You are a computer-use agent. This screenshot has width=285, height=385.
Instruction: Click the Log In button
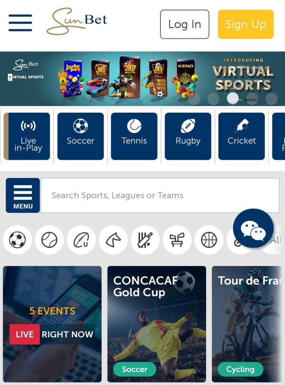click(x=185, y=24)
